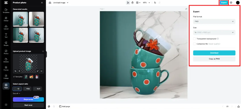Open the Design panel in the sidebar
The width and height of the screenshot is (241, 109).
[6, 19]
